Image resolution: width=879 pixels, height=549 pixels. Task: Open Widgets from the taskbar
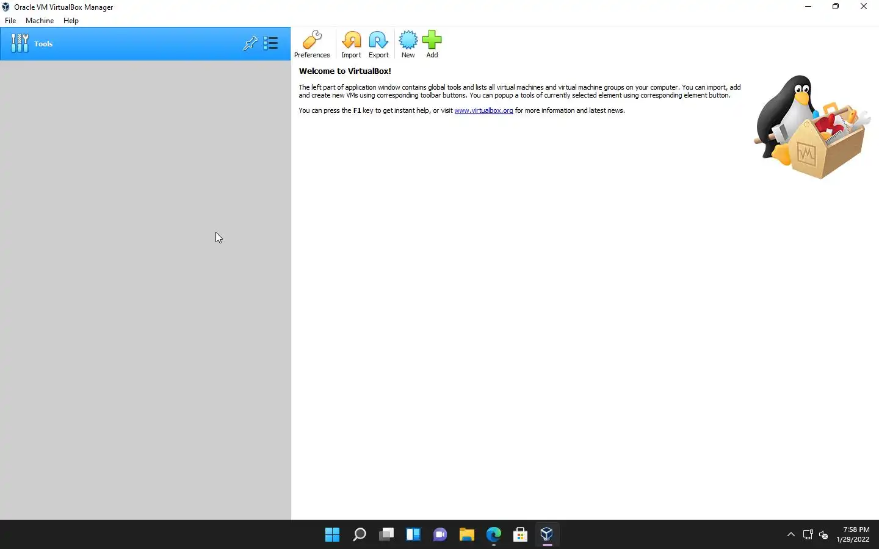413,535
